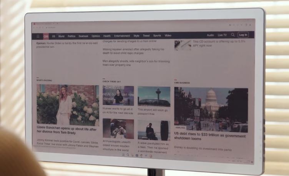The height and width of the screenshot is (176, 289).
Task: Click the red CNN logo
Action: pos(46,36)
